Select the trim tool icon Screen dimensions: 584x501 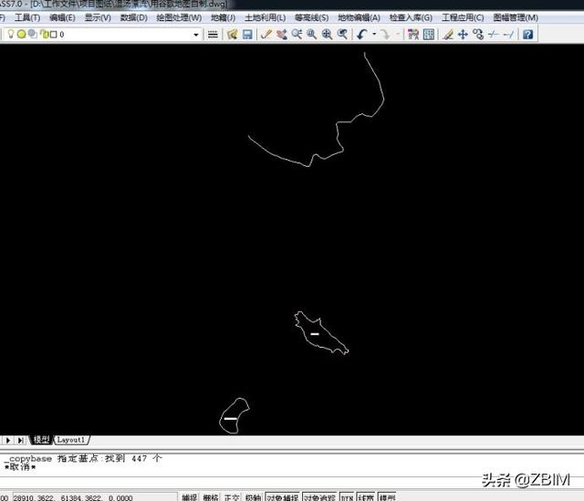tap(494, 35)
